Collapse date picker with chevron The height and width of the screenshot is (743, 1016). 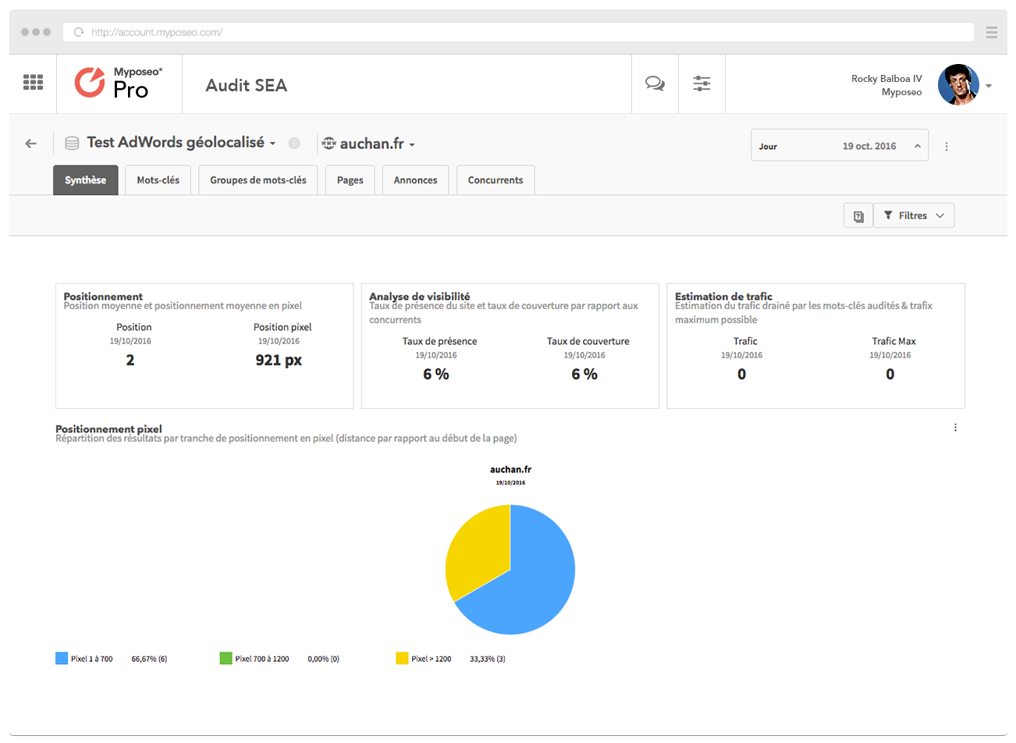(918, 146)
